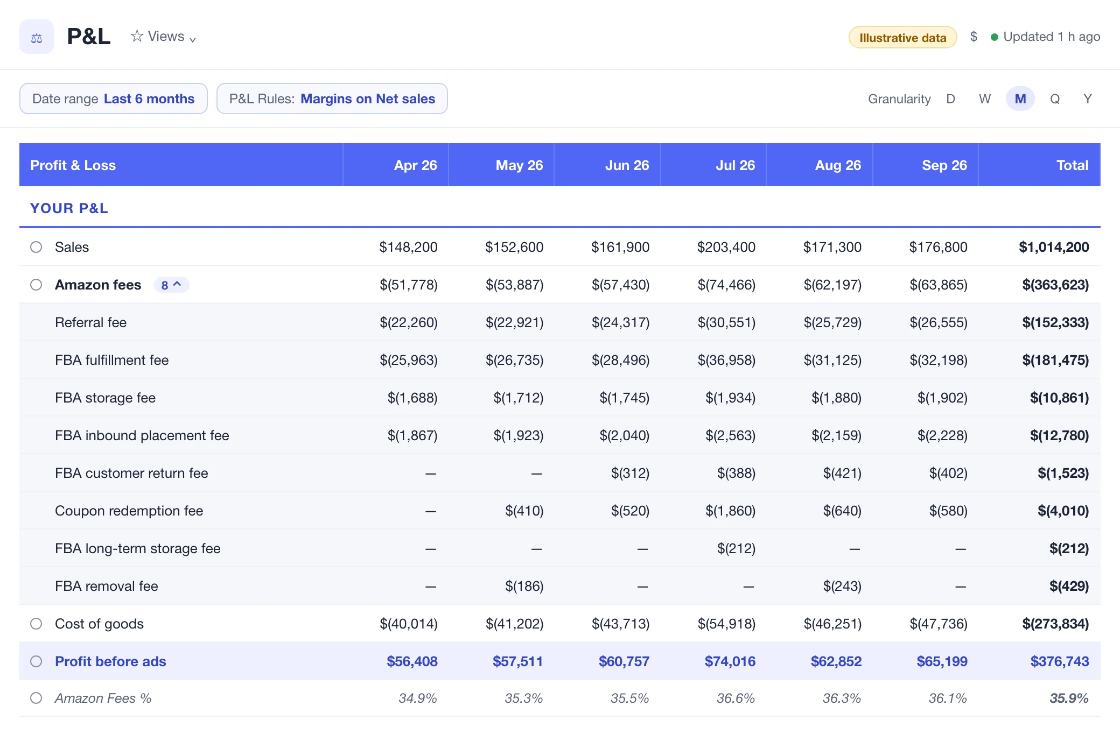Set granularity to Q (quarterly)

coord(1055,98)
